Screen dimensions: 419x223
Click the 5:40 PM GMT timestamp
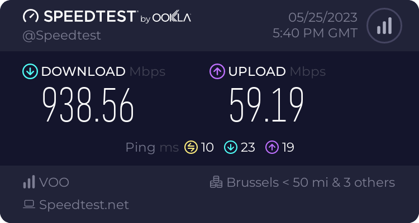pyautogui.click(x=315, y=33)
